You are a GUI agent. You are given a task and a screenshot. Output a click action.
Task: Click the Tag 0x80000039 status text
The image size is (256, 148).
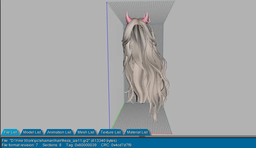81,145
